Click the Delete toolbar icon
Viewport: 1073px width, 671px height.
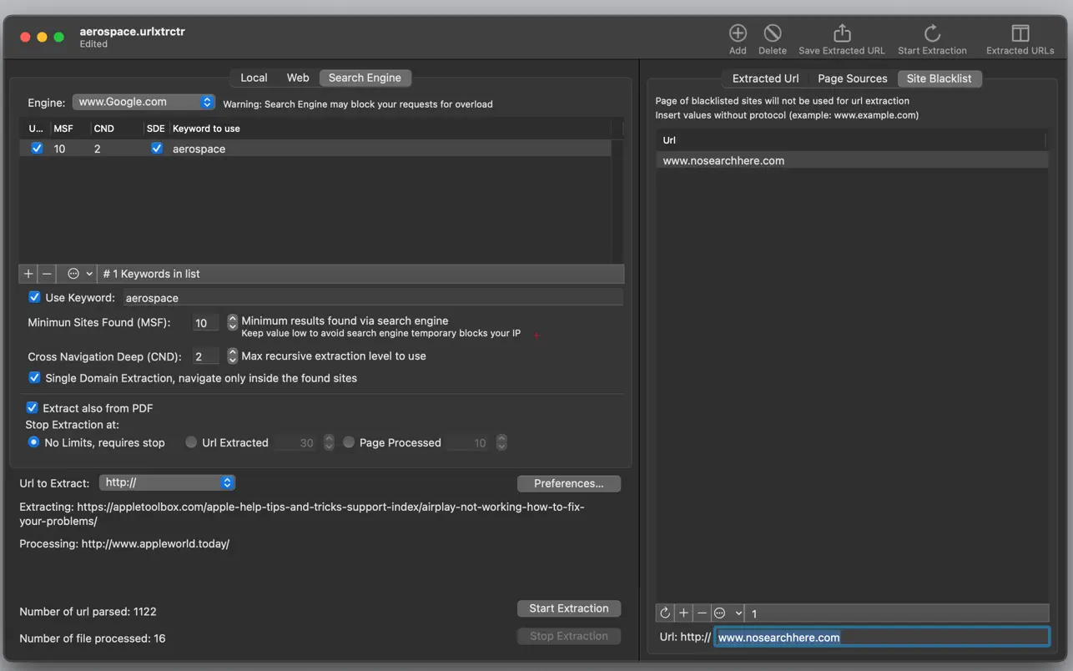[772, 33]
